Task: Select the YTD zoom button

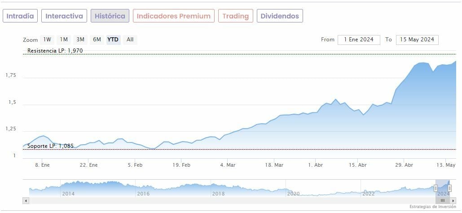Action: pyautogui.click(x=113, y=40)
